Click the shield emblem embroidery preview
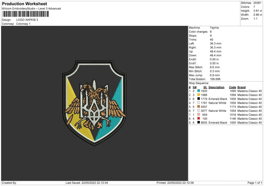The image size is (264, 186). point(95,103)
